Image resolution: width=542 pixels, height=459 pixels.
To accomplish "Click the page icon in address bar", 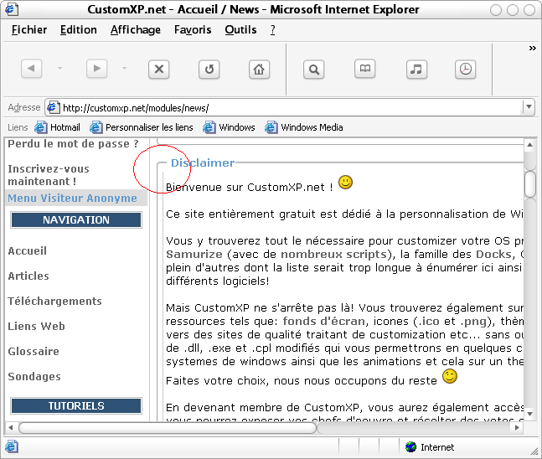I will click(x=53, y=107).
